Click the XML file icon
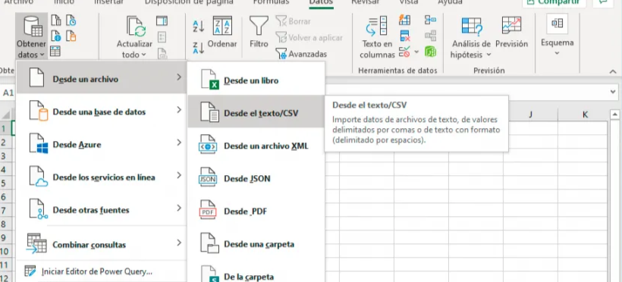Image resolution: width=622 pixels, height=282 pixels. point(208,144)
